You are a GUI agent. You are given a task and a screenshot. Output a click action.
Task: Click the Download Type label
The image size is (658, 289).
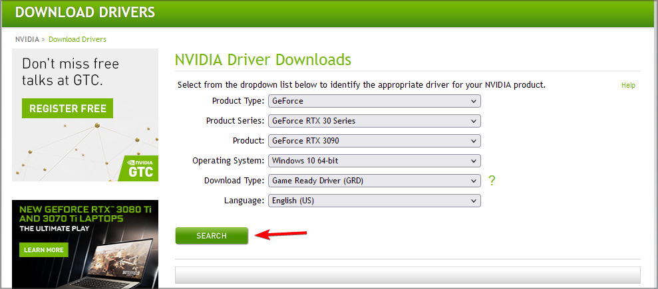click(x=234, y=181)
